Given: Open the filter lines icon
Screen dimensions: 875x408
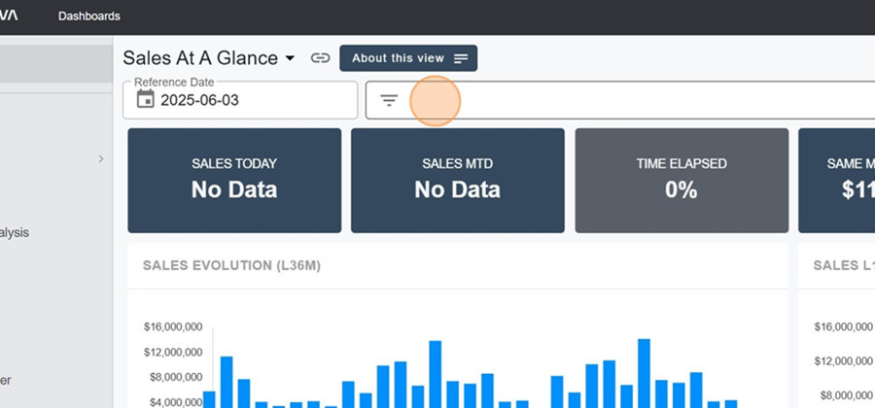Looking at the screenshot, I should (x=389, y=100).
